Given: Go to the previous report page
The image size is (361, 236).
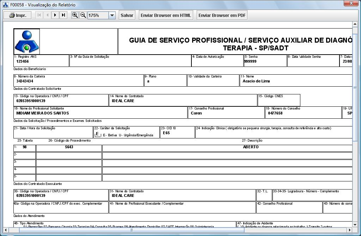Looking at the screenshot, I should click(48, 15).
